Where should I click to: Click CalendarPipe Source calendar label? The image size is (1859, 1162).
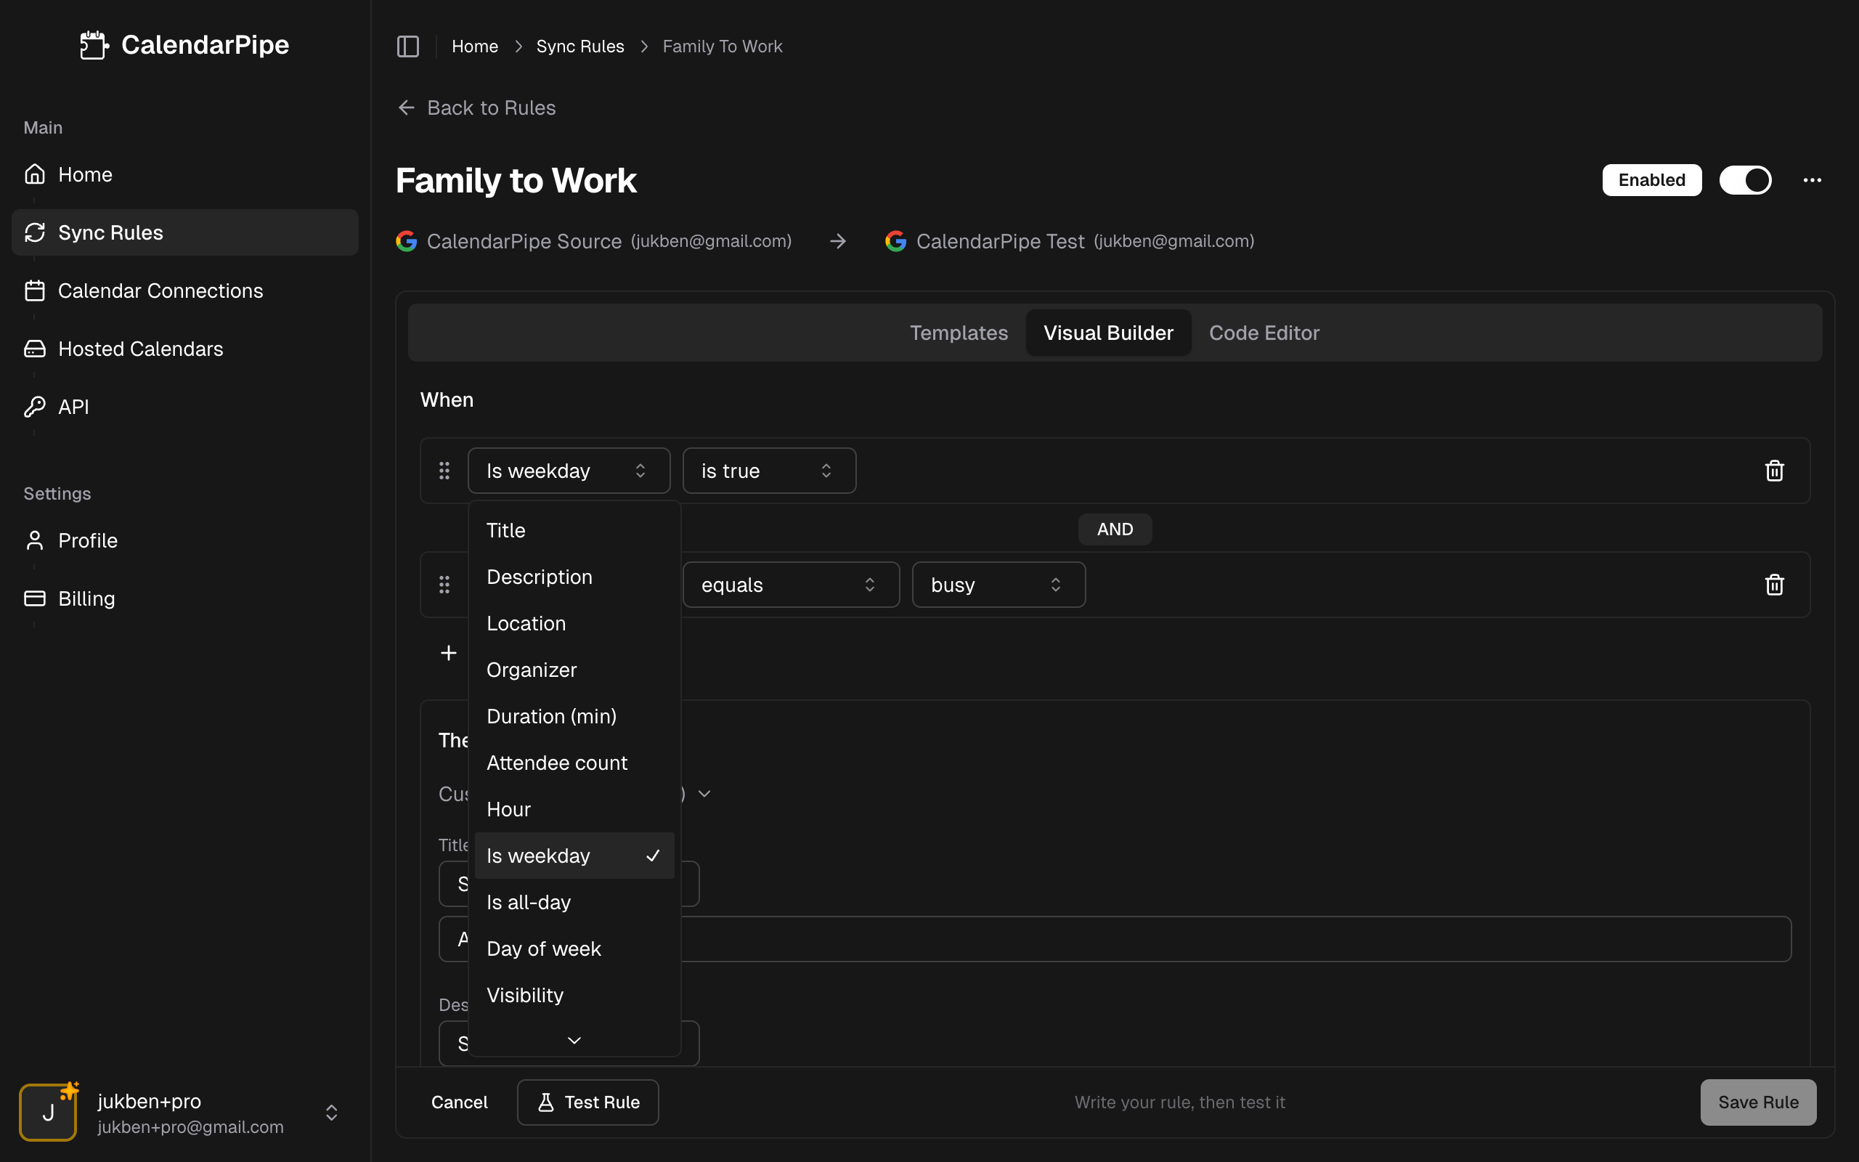(524, 241)
